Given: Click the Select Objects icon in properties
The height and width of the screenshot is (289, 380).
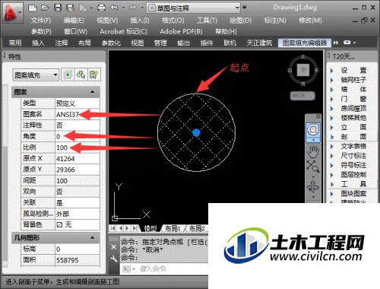Looking at the screenshot, I should point(81,75).
